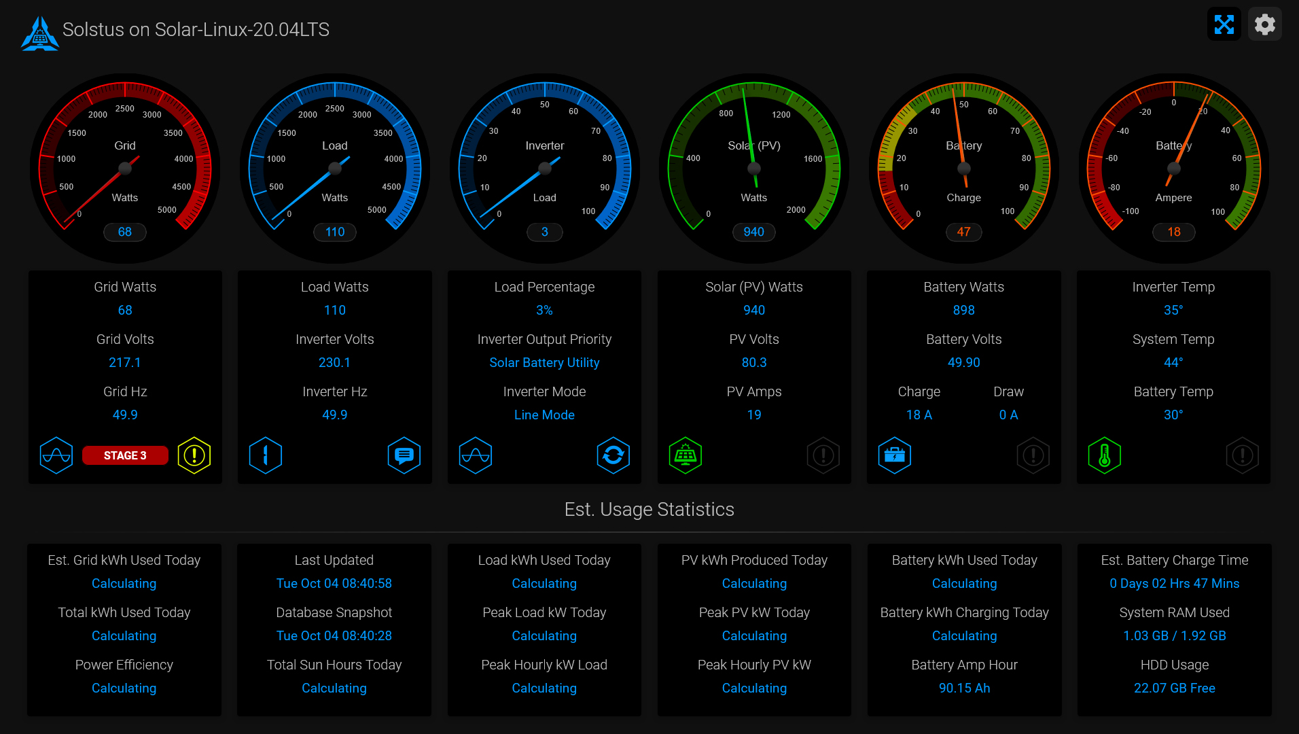
Task: Toggle fullscreen mode with the expand icon
Action: click(1224, 24)
